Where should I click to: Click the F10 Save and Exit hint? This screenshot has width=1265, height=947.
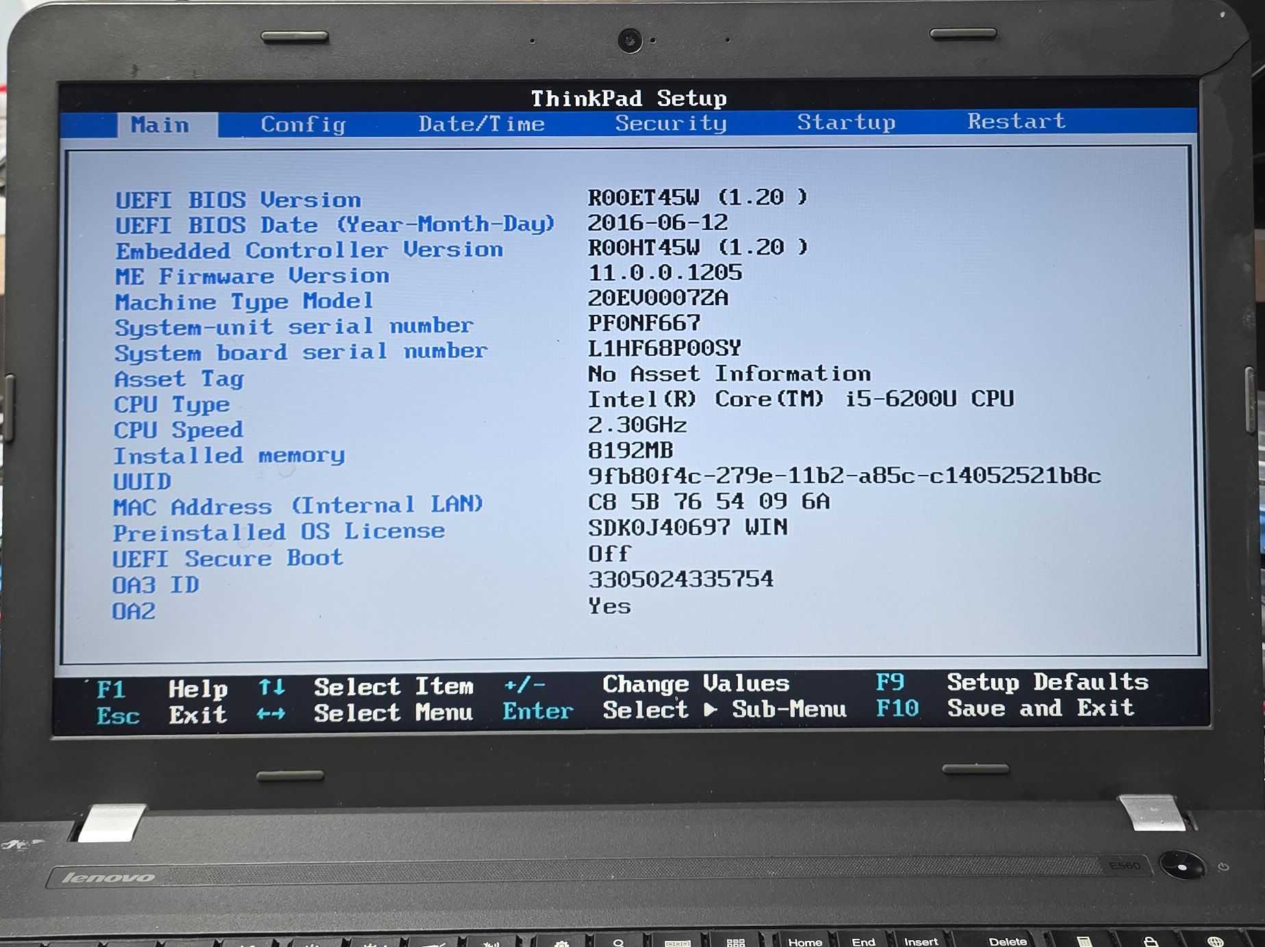(x=1005, y=708)
